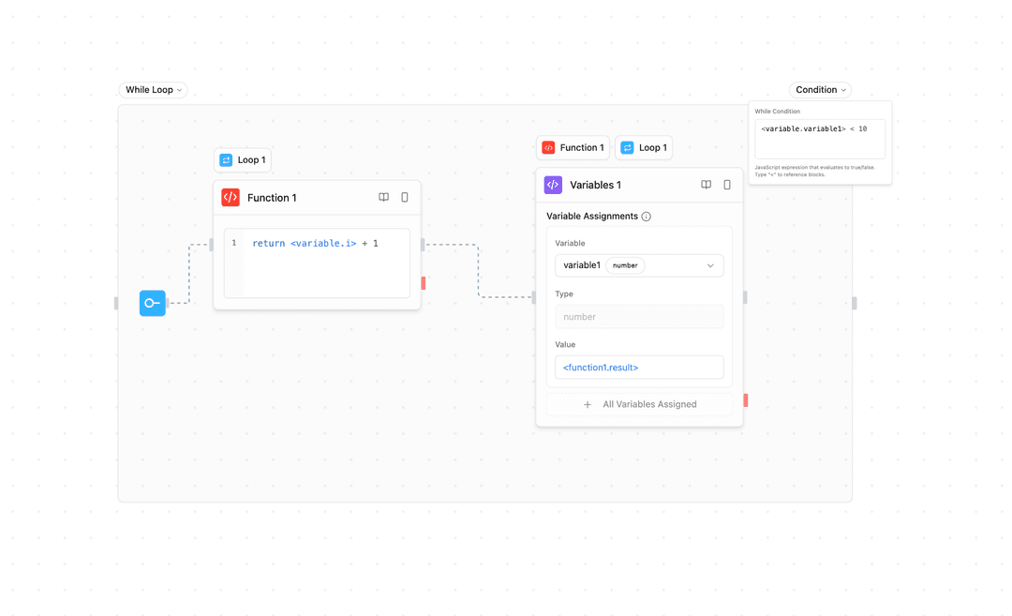Expand the While Loop type dropdown
This screenshot has height=616, width=1012.
coord(154,90)
